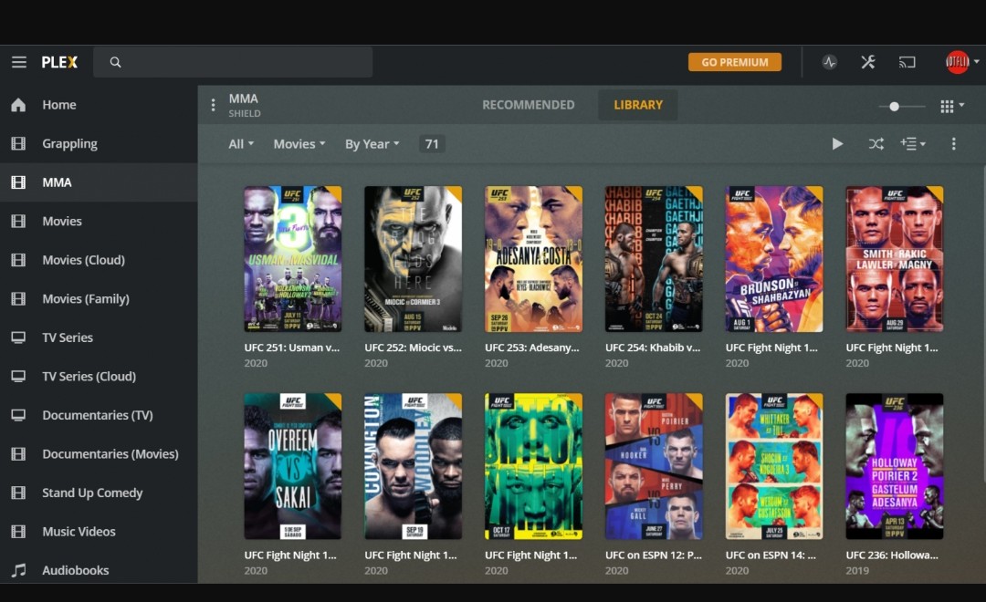Open UFC 254 Khabib Gaethje poster
Image resolution: width=986 pixels, height=602 pixels.
tap(654, 259)
